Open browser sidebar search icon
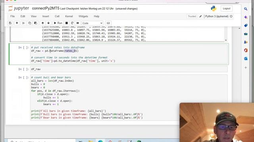The image size is (254, 142). coord(246,9)
